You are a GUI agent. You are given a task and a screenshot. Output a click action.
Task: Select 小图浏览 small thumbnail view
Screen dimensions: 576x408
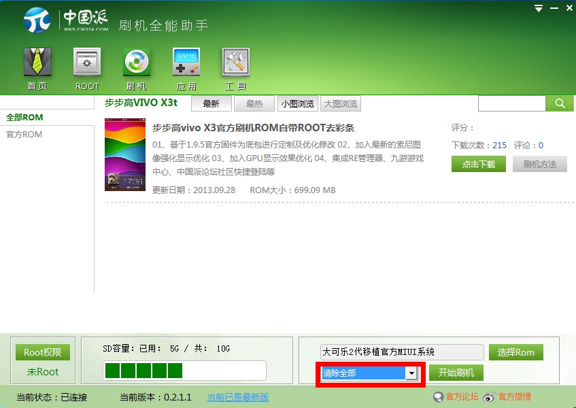(x=298, y=103)
